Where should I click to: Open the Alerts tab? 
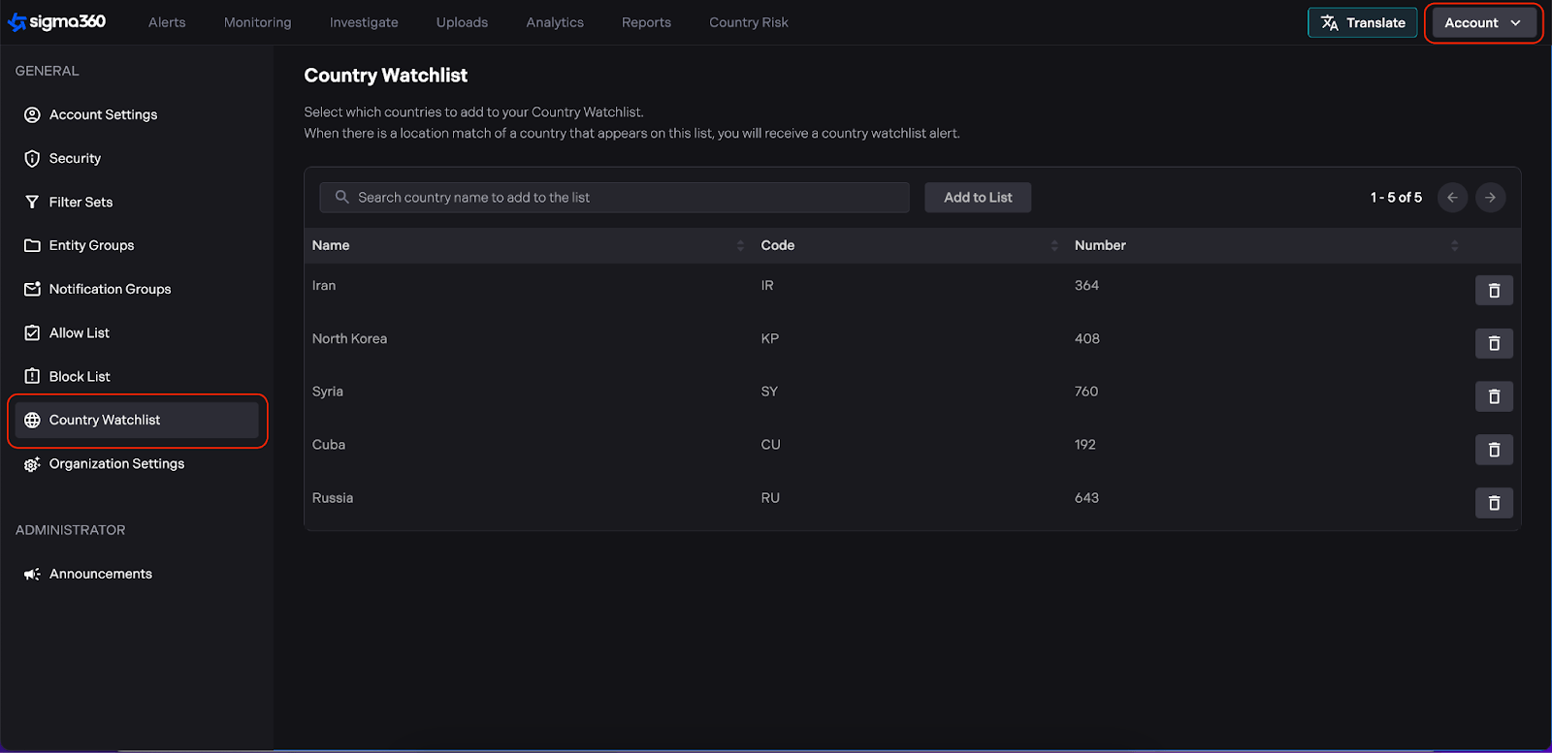pyautogui.click(x=167, y=22)
